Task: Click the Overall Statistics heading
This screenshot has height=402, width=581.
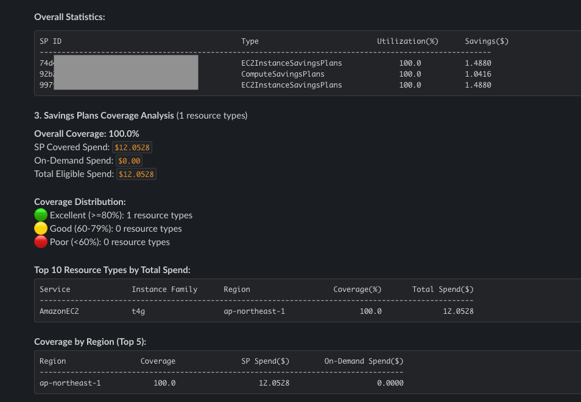Action: [x=69, y=17]
